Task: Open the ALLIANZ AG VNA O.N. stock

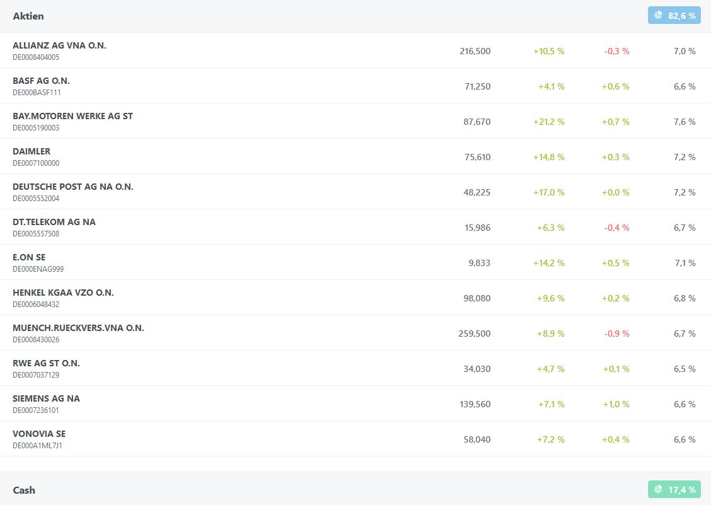Action: tap(59, 45)
